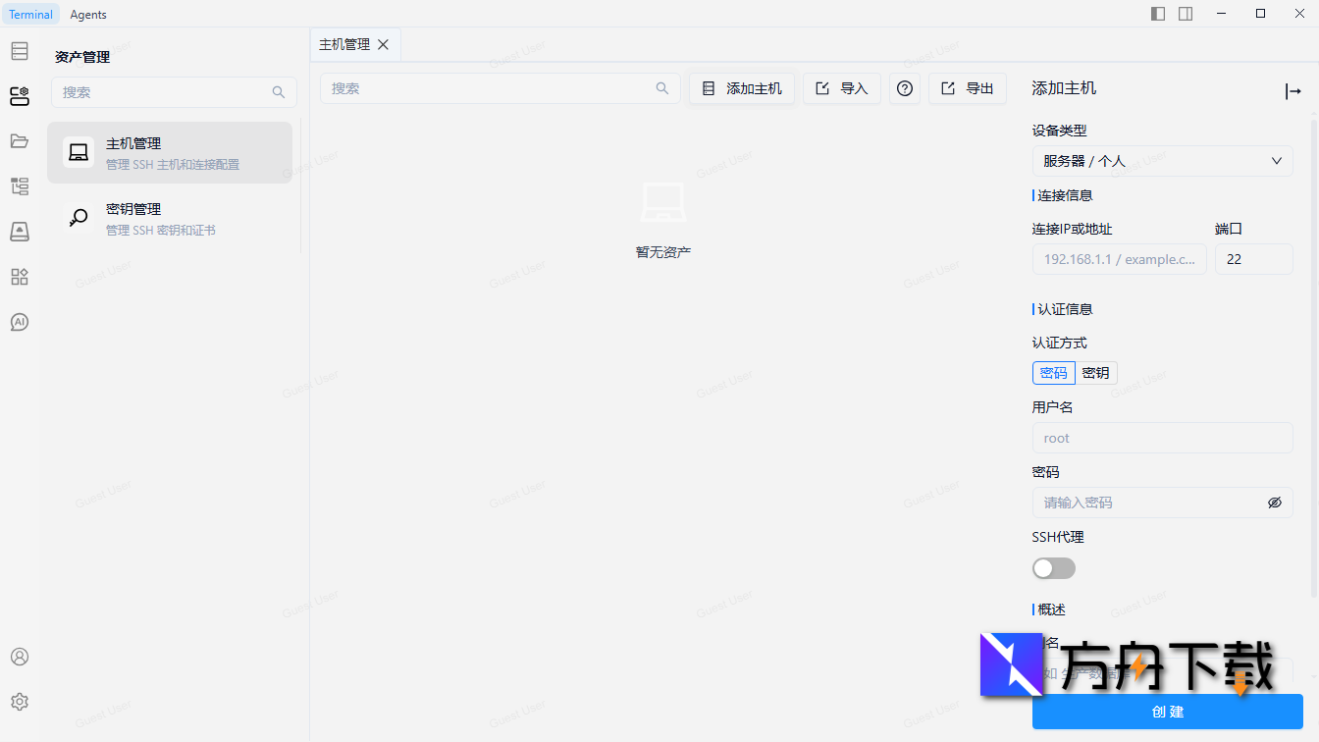Open the settings gear icon
The width and height of the screenshot is (1319, 742).
coord(20,702)
